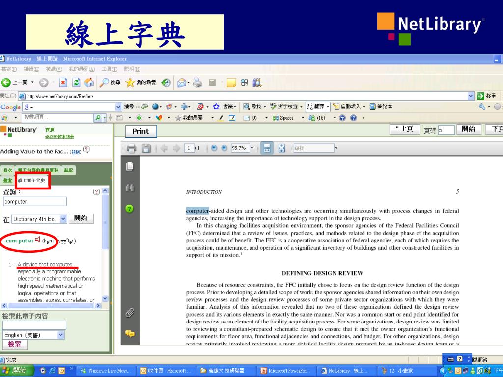This screenshot has width=503, height=377.
Task: Click the horizontal scrollbar of dictionary panel
Action: click(x=51, y=306)
